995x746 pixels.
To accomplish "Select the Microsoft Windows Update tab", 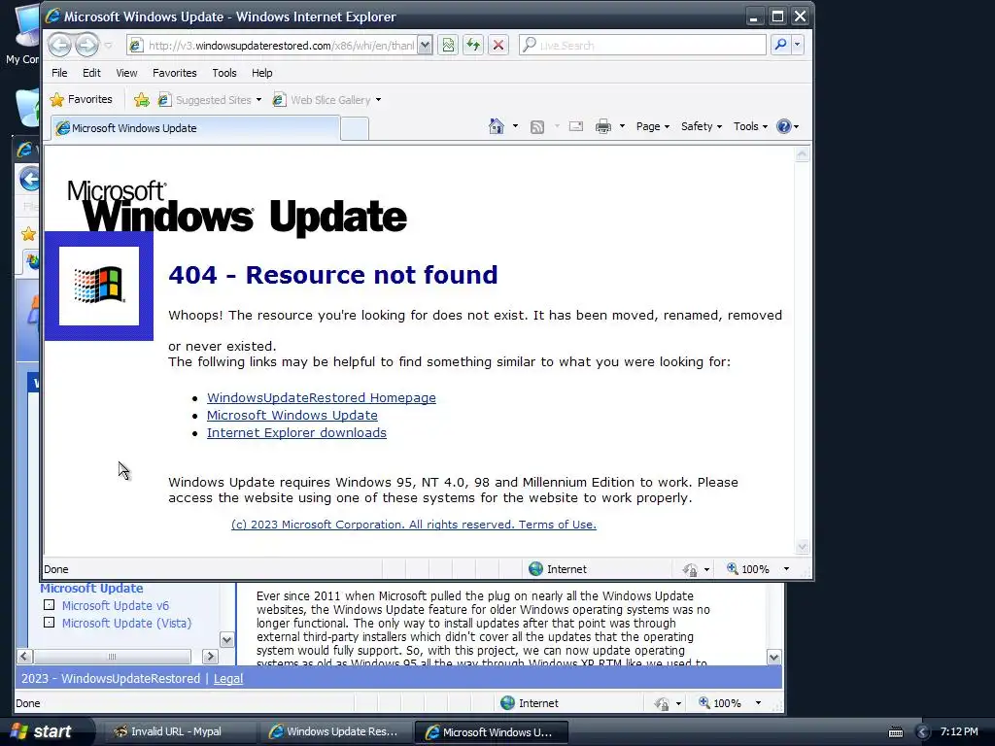I will click(195, 128).
